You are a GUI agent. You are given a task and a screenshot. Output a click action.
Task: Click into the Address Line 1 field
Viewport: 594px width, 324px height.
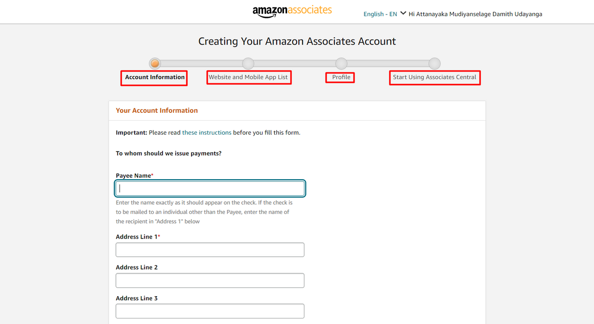pyautogui.click(x=210, y=250)
